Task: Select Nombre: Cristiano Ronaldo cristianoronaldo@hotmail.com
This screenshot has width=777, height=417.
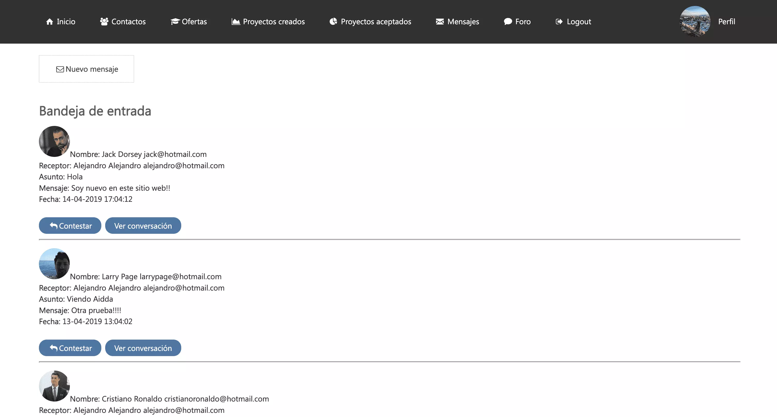Action: click(169, 399)
